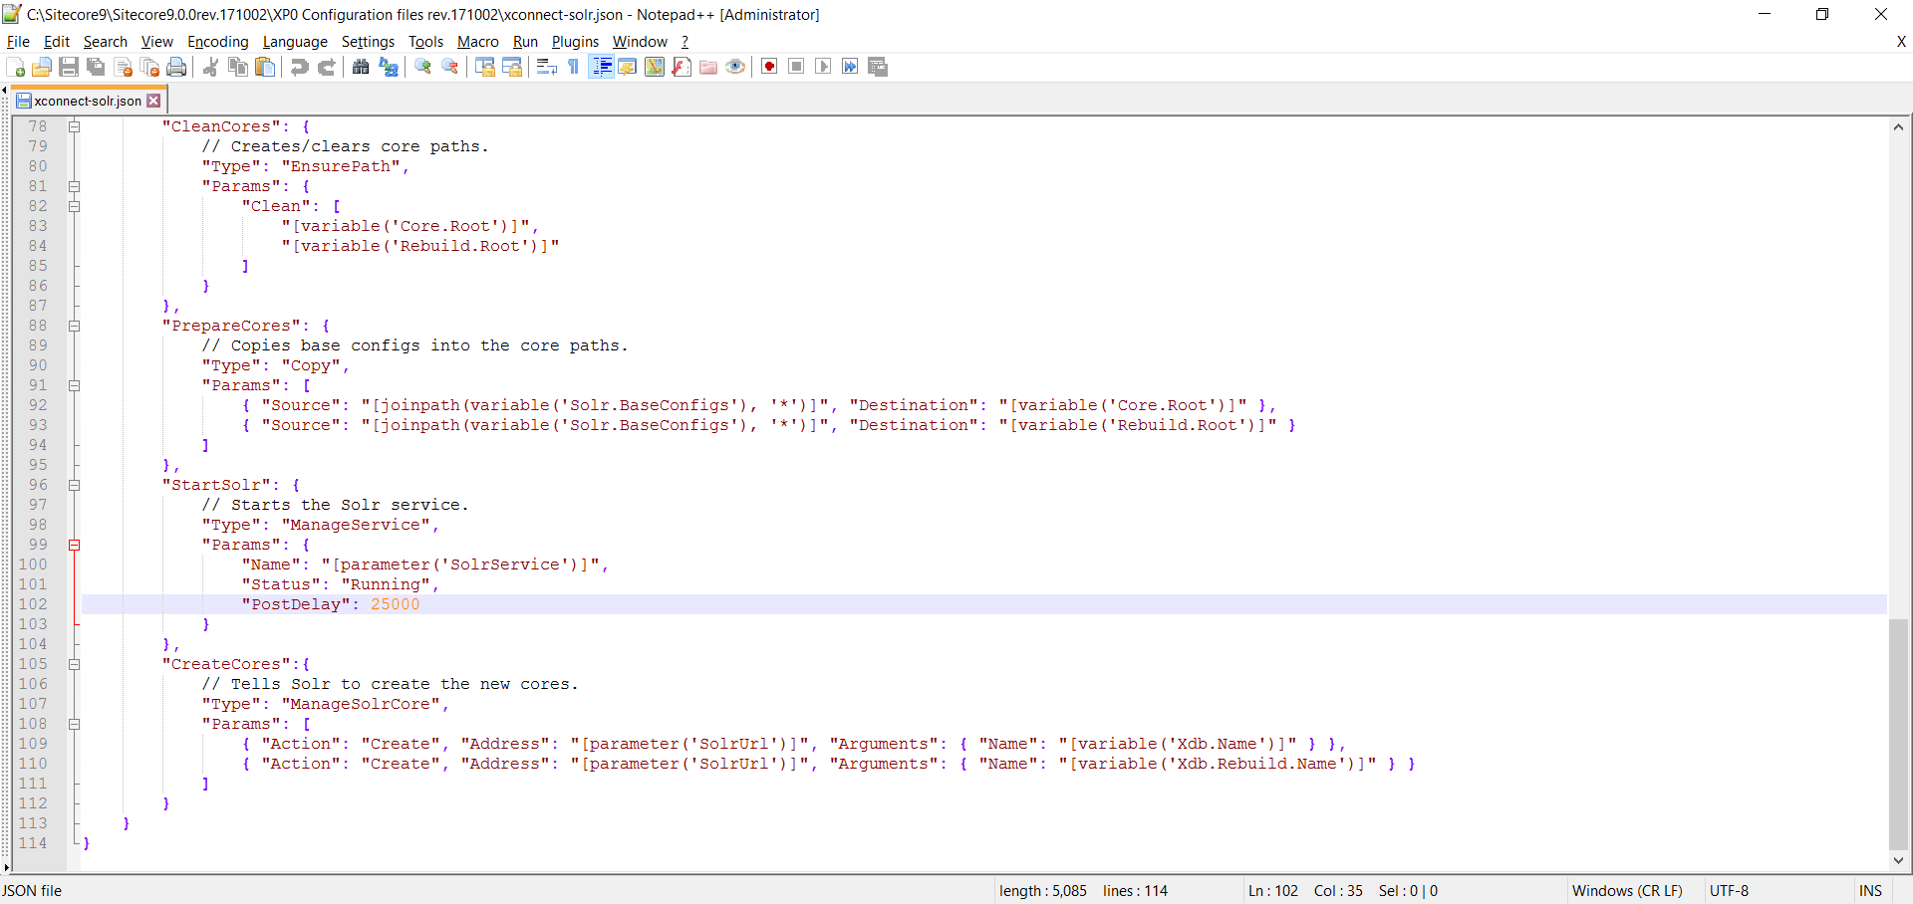Click the Redo arrow icon
Image resolution: width=1913 pixels, height=904 pixels.
coord(326,67)
